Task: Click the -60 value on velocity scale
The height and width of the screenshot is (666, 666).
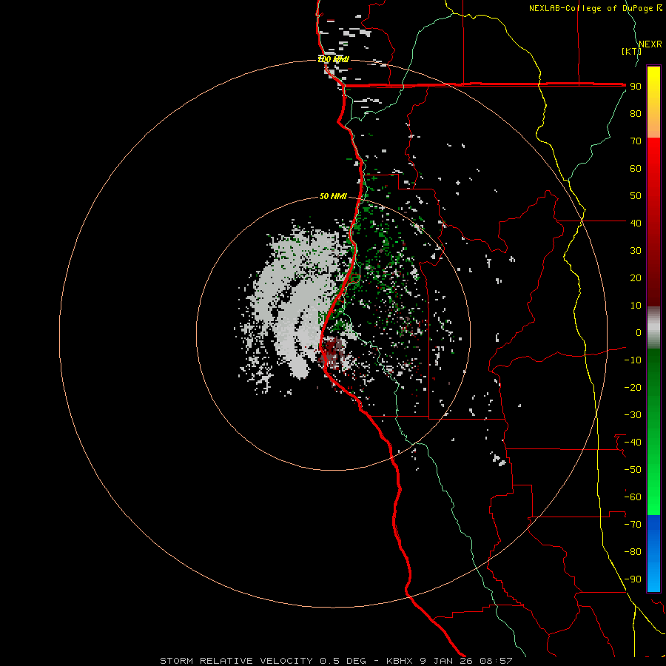Action: click(x=633, y=497)
